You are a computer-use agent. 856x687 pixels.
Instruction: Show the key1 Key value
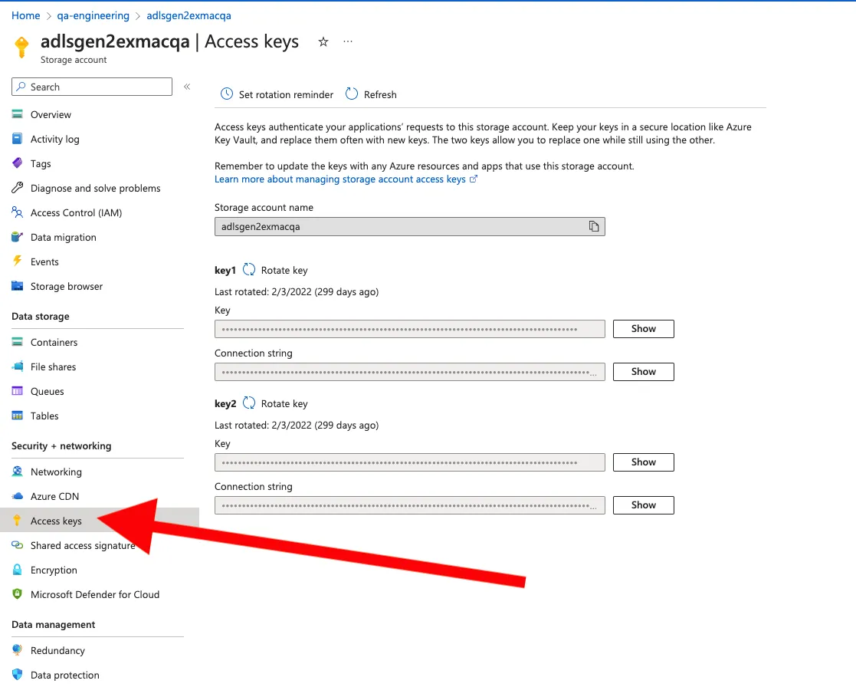tap(643, 329)
